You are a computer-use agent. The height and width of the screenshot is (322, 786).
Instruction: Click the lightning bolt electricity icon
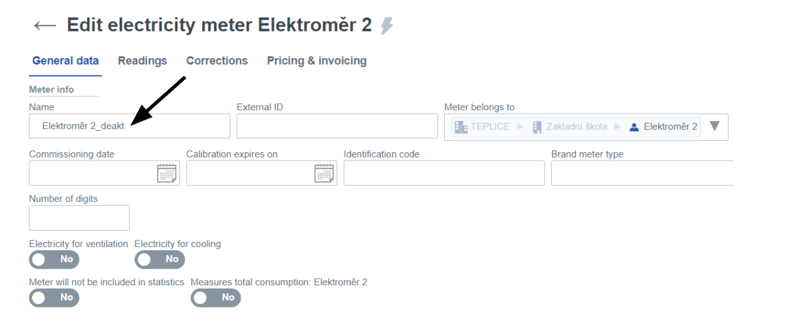click(386, 26)
